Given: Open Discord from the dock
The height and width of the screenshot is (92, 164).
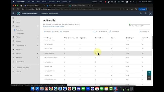Looking at the screenshot, I should [x=79, y=89].
